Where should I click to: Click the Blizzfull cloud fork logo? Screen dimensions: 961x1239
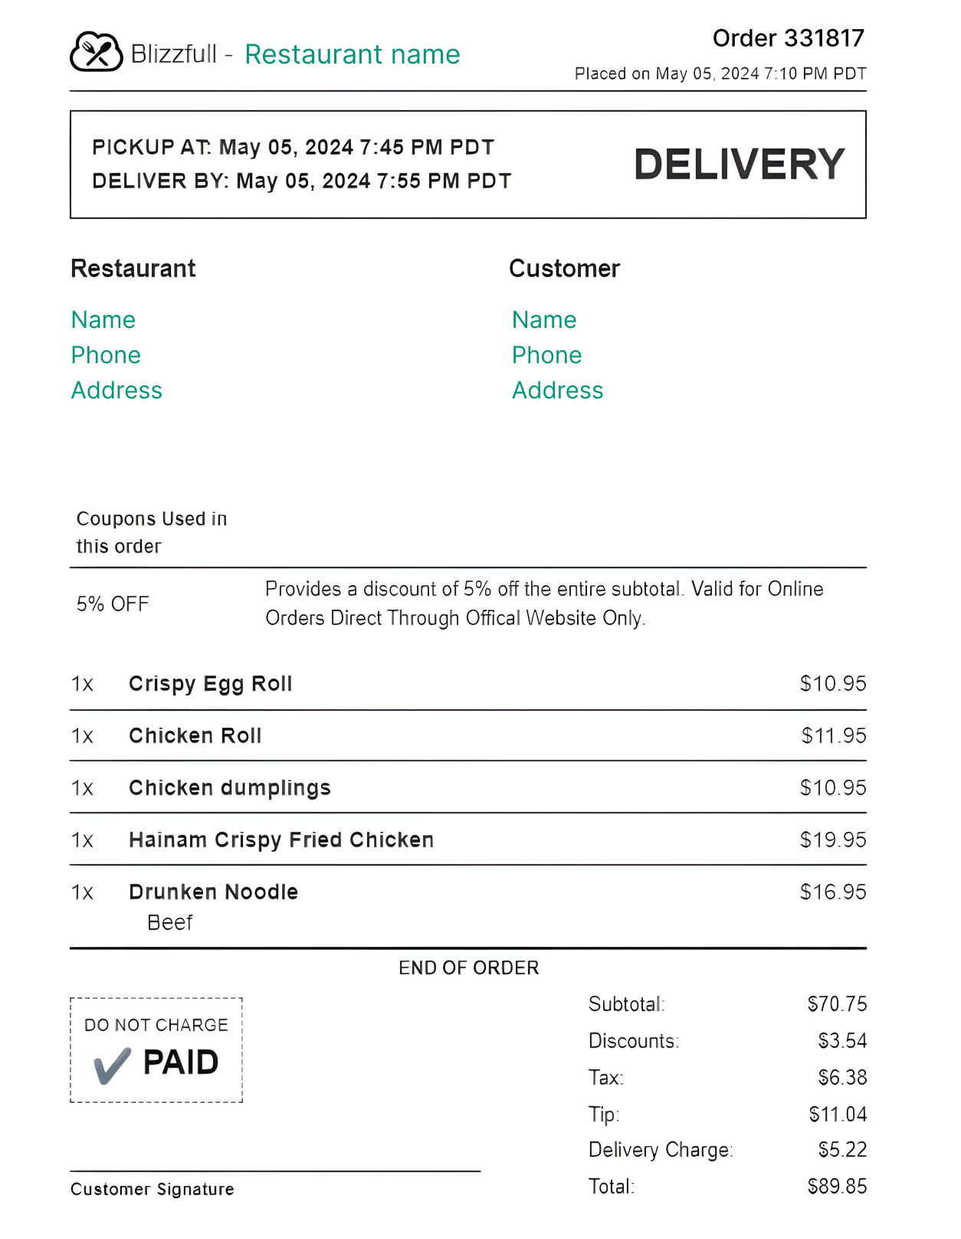[97, 52]
